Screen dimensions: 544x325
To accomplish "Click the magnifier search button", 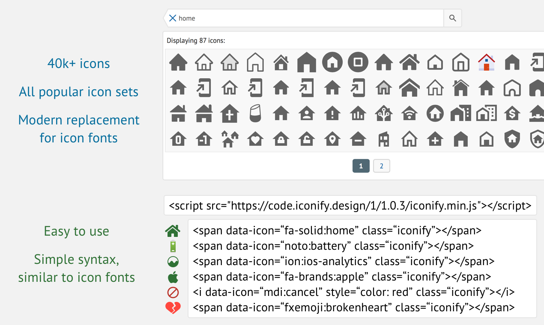I will [x=453, y=18].
